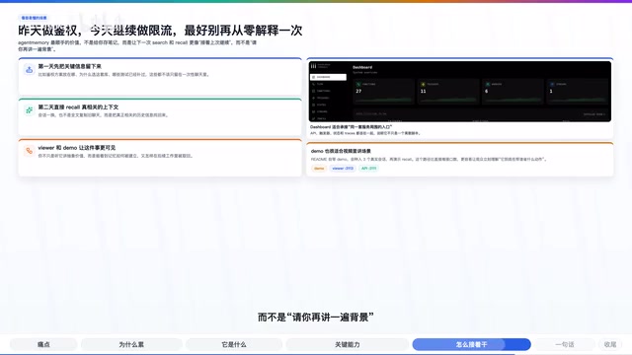
Task: Click the heading demo 也很适合视频里讲场景
Action: point(341,151)
